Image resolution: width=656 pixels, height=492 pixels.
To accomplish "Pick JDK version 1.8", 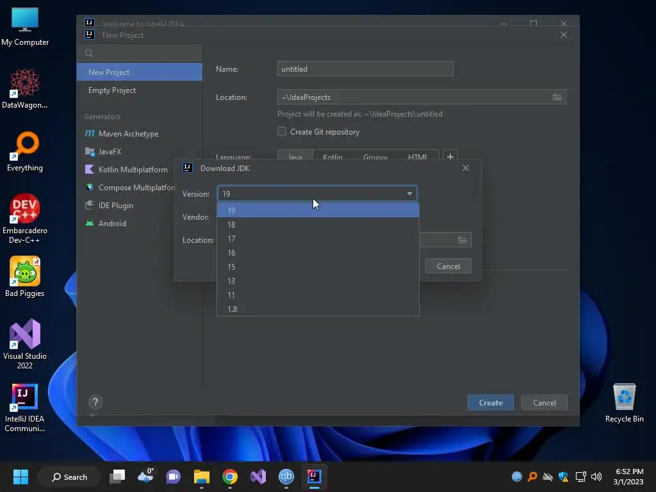I will 318,309.
